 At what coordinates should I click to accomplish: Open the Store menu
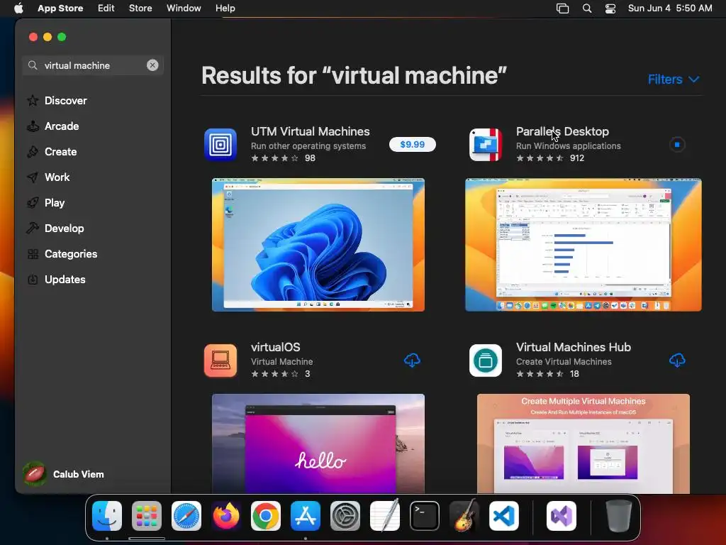(x=140, y=9)
